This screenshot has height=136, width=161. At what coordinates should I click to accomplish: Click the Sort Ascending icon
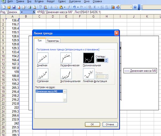102,7
